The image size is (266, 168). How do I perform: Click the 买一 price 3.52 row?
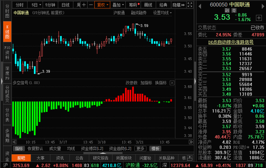[231, 75]
